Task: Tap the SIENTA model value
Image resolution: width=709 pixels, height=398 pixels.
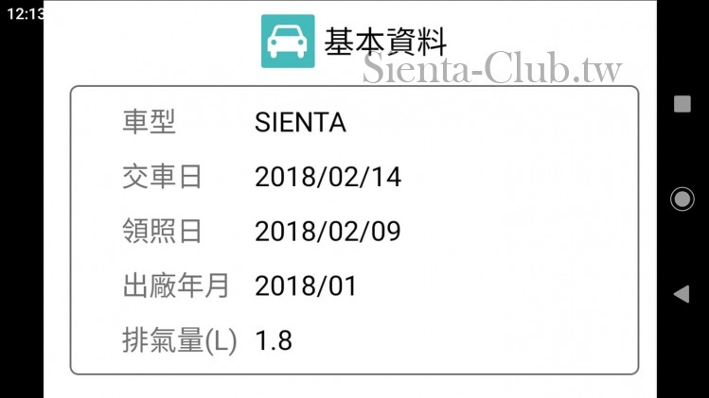Action: (x=300, y=123)
